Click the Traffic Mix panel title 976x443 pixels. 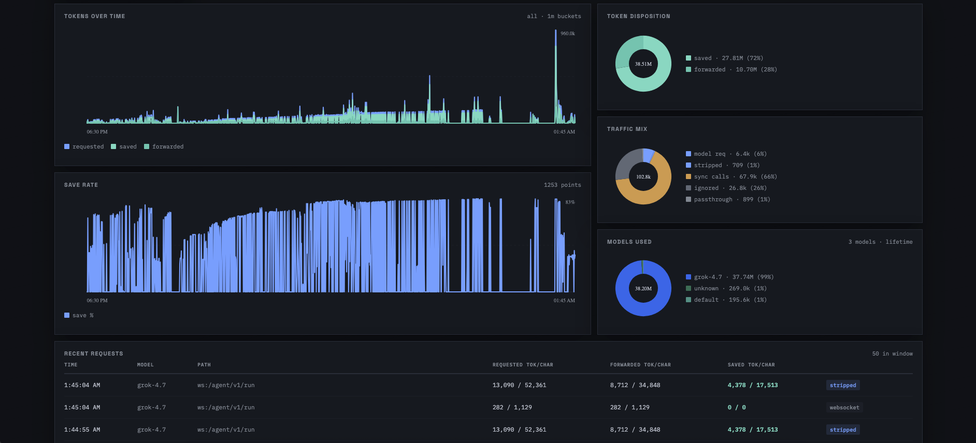pyautogui.click(x=627, y=129)
